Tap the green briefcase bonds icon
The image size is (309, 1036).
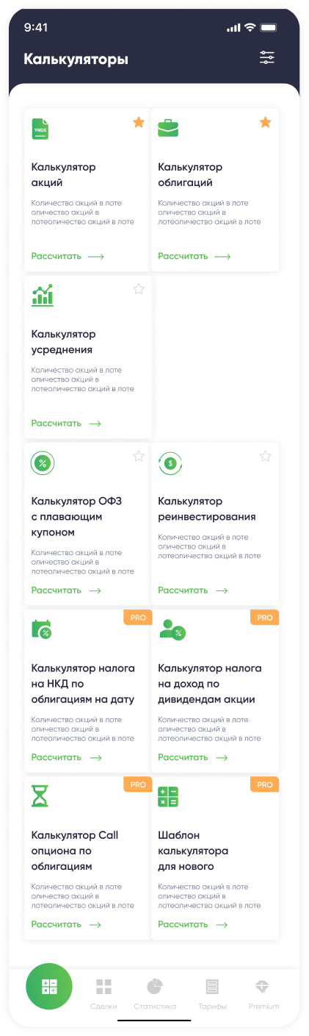click(x=168, y=128)
